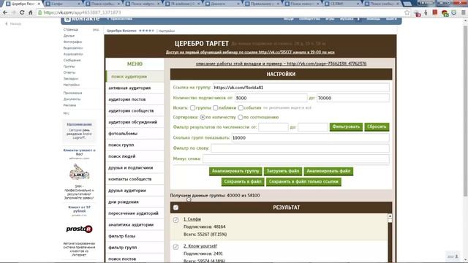Open the 'друзья и подписчики' menu item
This screenshot has height=263, width=468.
click(x=135, y=167)
